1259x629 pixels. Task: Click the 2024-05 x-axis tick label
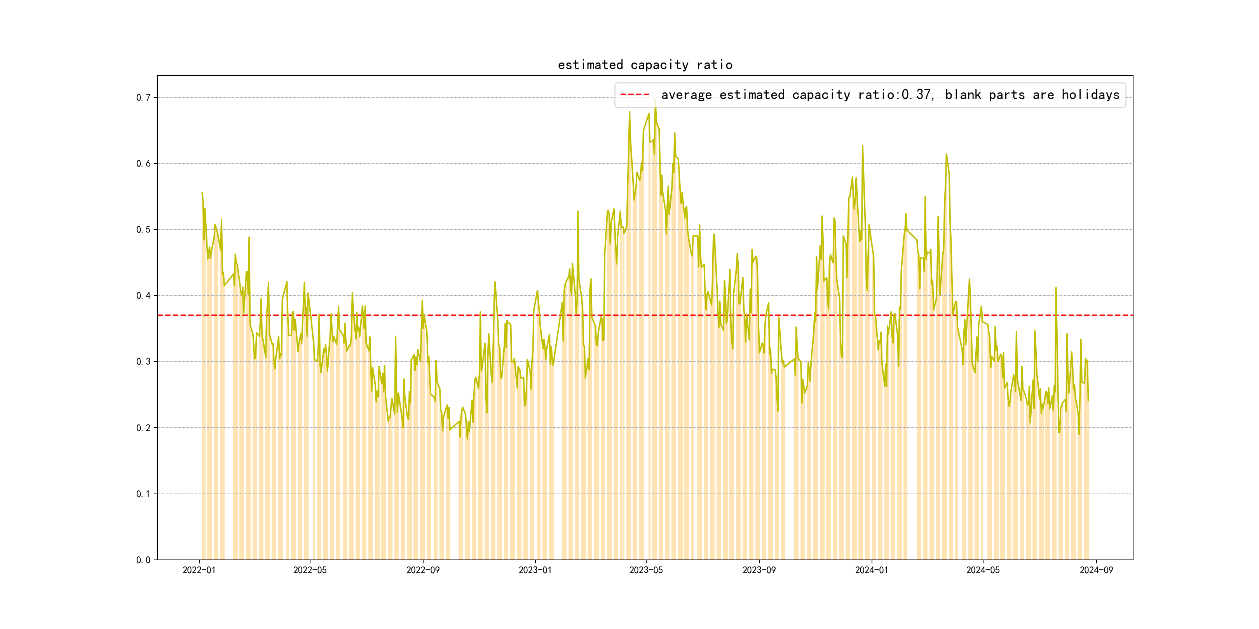coord(983,570)
